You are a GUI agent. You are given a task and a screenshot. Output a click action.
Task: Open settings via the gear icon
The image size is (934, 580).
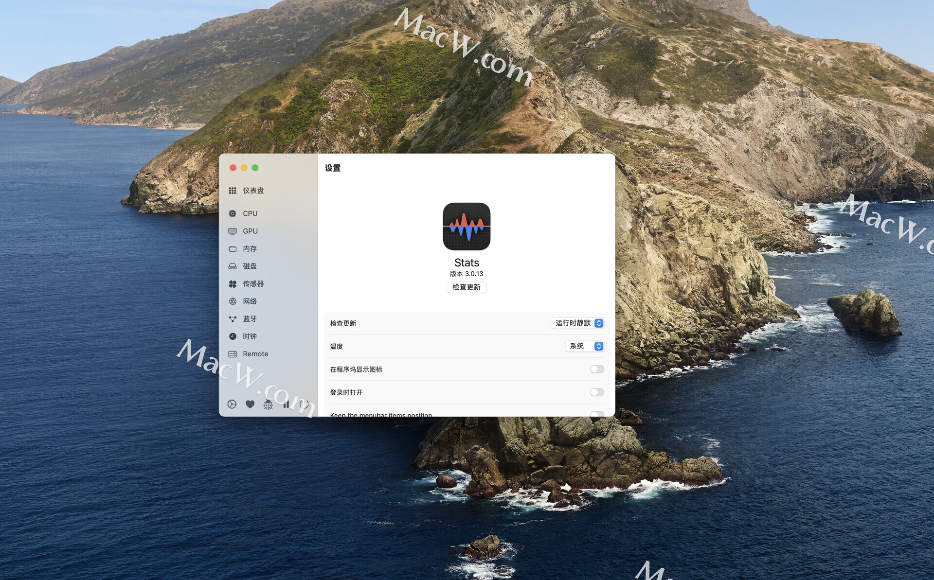(232, 404)
